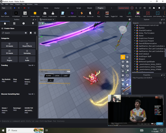Launch the GUI2LUA plugin
This screenshot has height=133, width=166.
click(x=25, y=14)
